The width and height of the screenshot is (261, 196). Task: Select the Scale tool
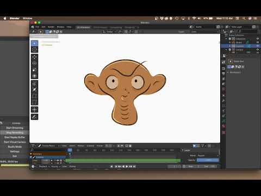tap(34, 70)
